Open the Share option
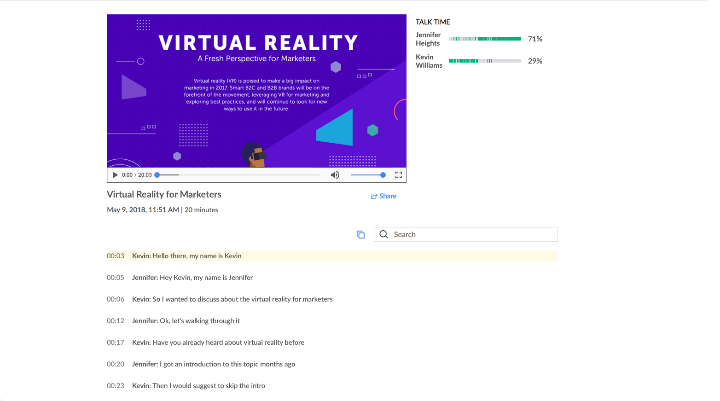The width and height of the screenshot is (720, 401). [388, 196]
